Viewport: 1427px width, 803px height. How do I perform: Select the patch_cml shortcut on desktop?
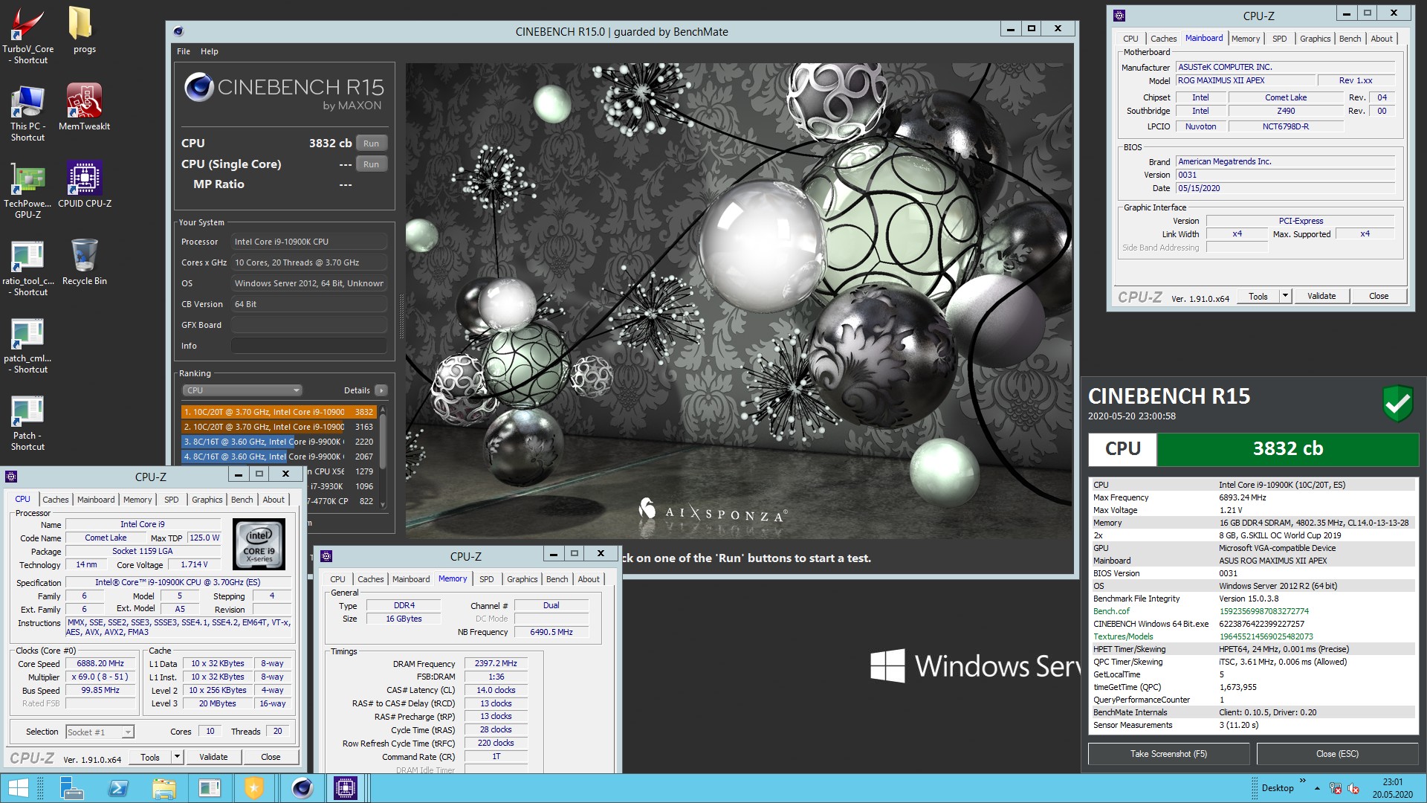pyautogui.click(x=27, y=345)
